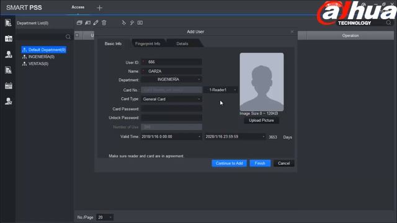Click the 3653 days value
Screen dimensions: 397x223
pos(273,137)
